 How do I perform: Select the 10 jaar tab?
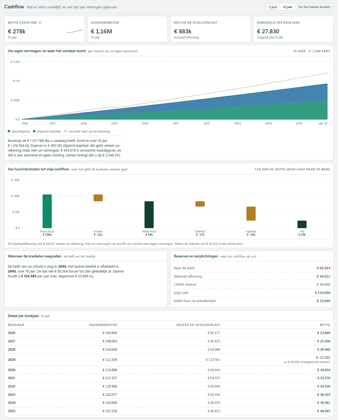(287, 7)
